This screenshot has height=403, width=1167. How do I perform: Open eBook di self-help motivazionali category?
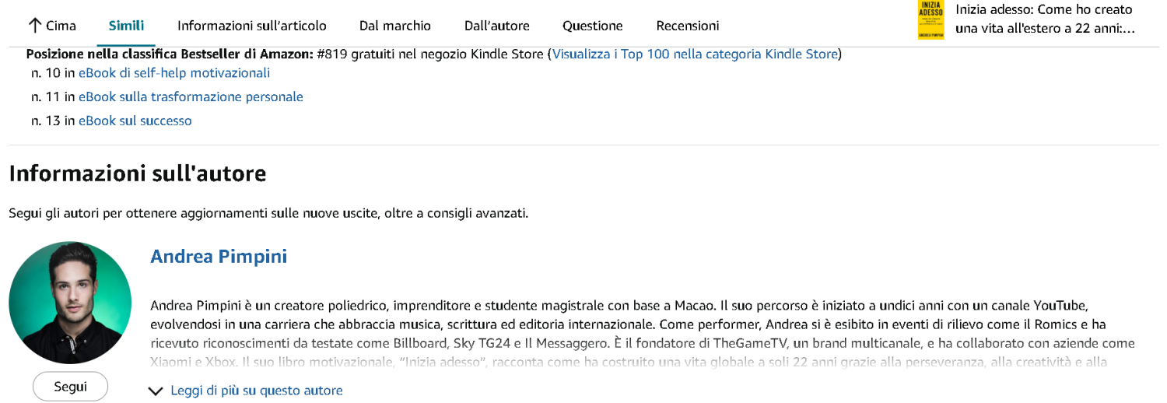[x=174, y=73]
